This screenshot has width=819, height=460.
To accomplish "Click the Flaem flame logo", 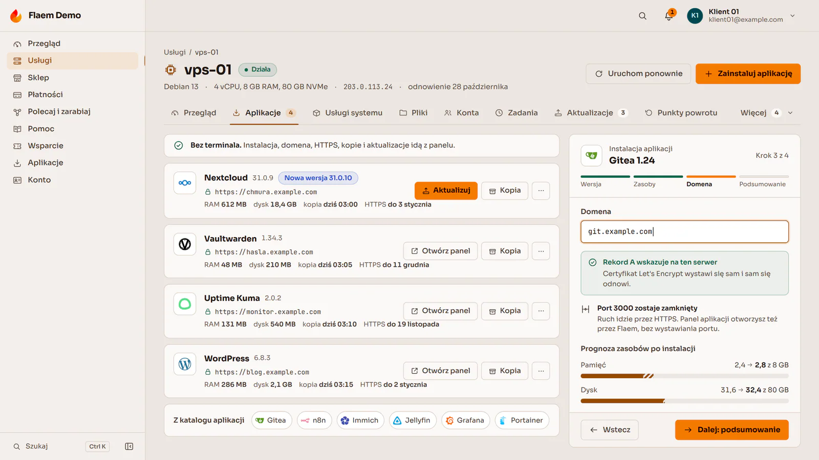I will [16, 15].
